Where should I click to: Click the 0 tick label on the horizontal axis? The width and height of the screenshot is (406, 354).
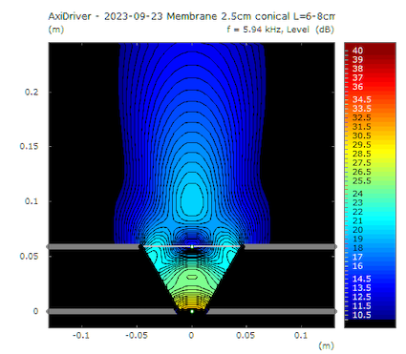(191, 335)
